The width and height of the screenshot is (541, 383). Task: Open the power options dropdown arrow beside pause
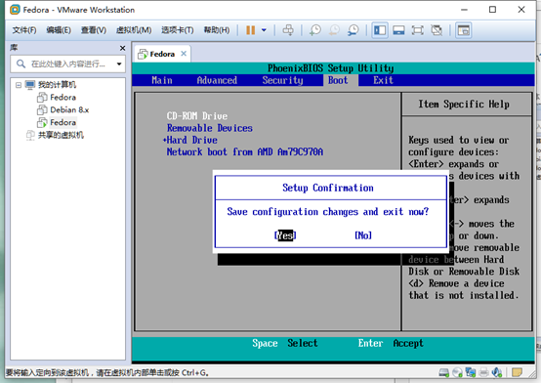[264, 30]
